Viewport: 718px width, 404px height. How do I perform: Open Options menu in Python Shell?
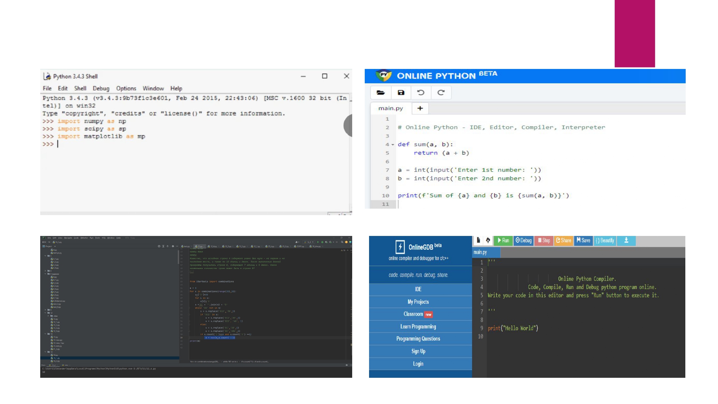click(126, 88)
